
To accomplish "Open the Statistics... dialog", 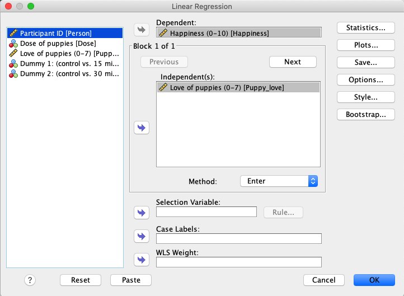I will coord(365,27).
